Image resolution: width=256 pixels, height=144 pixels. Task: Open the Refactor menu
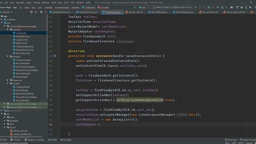tap(46, 2)
